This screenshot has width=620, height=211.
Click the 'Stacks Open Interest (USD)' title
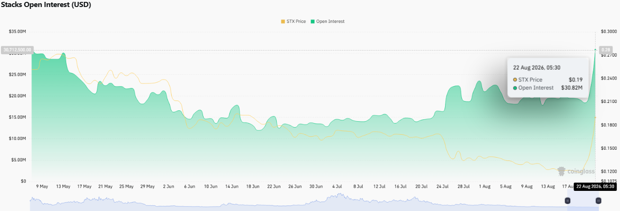46,5
